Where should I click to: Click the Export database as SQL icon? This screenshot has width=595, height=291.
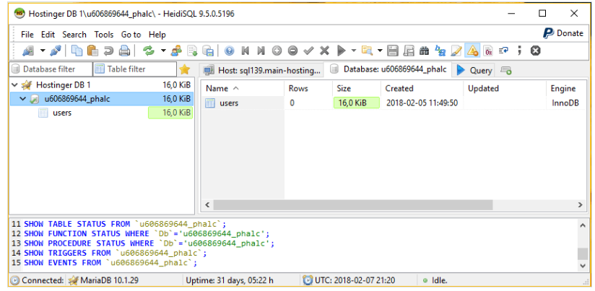208,51
